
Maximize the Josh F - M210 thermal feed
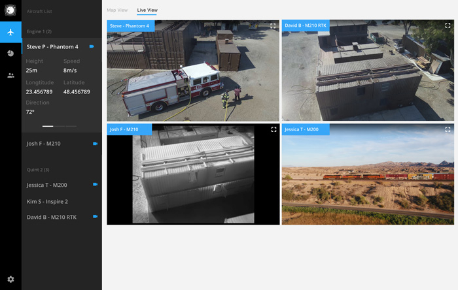273,130
